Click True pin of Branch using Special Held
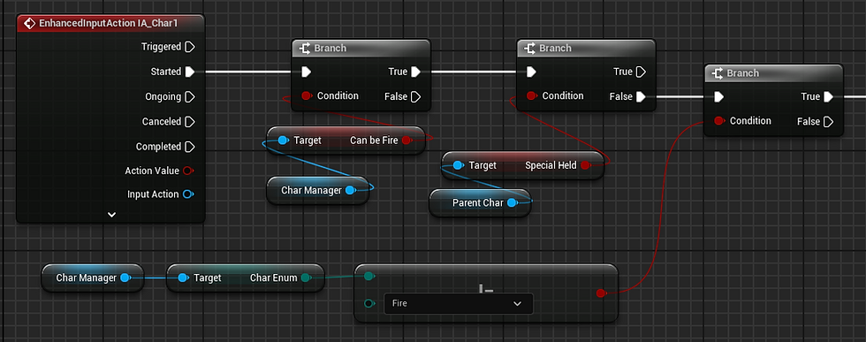This screenshot has width=866, height=342. click(641, 72)
